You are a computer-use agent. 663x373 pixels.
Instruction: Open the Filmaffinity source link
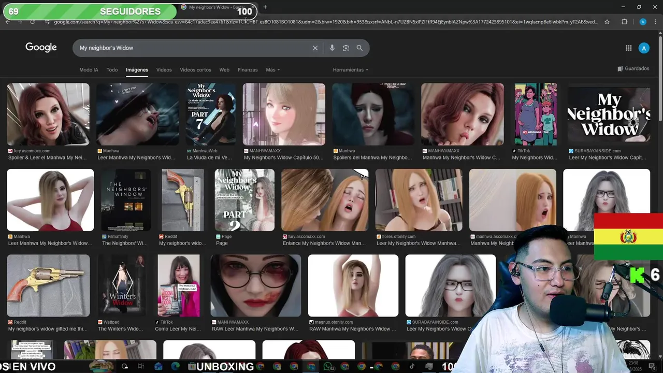117,236
